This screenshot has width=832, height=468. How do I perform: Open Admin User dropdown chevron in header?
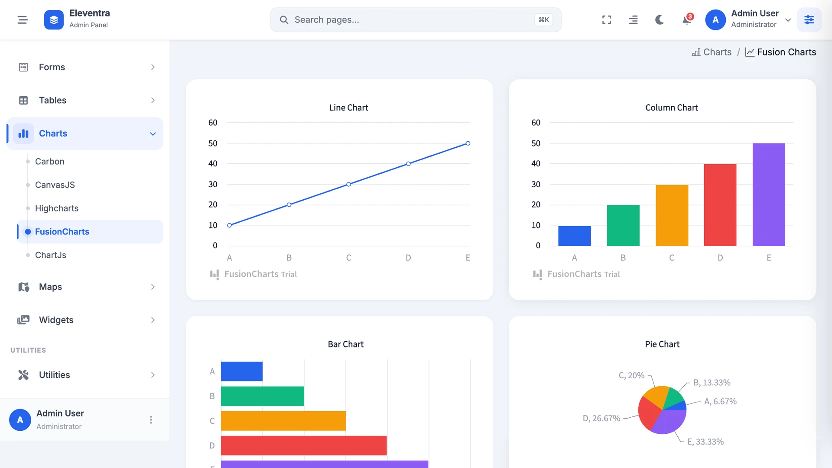click(788, 20)
